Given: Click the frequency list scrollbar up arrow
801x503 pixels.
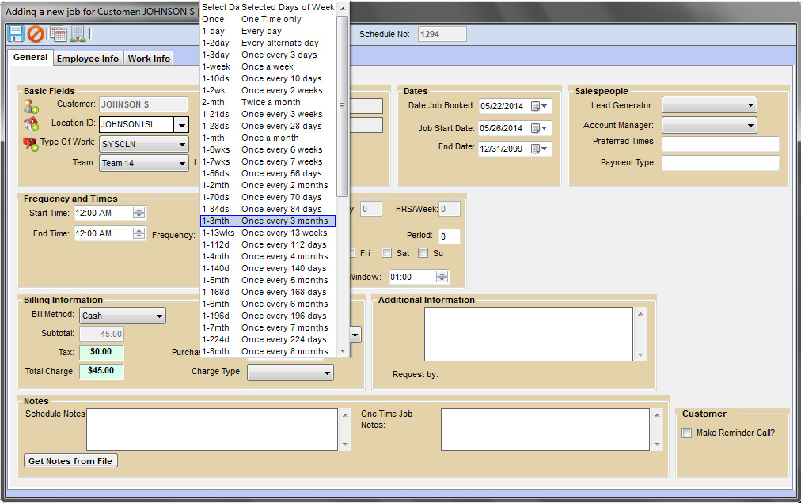Looking at the screenshot, I should click(x=343, y=8).
